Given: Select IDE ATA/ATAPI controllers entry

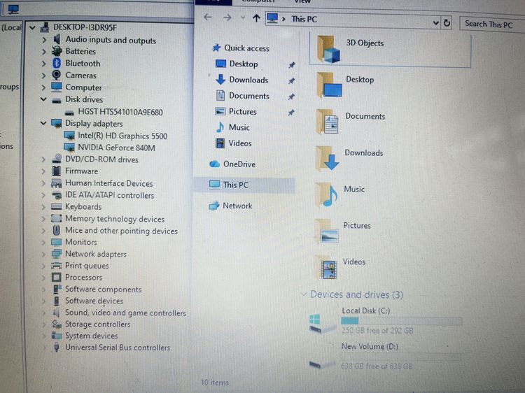Looking at the screenshot, I should pyautogui.click(x=109, y=195).
